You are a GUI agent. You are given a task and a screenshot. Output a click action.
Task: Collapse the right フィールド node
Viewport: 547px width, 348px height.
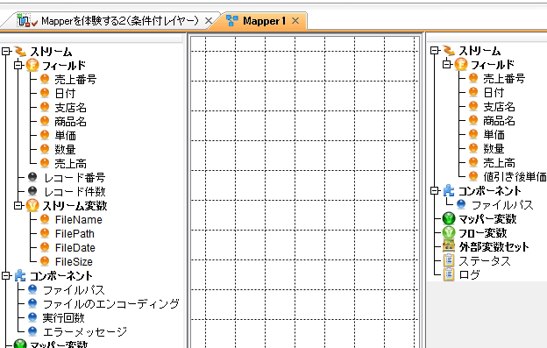447,64
